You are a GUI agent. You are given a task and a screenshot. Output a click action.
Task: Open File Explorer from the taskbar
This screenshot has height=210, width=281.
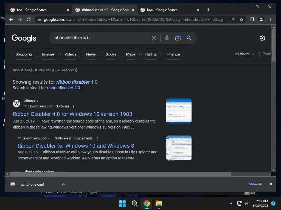point(159,203)
